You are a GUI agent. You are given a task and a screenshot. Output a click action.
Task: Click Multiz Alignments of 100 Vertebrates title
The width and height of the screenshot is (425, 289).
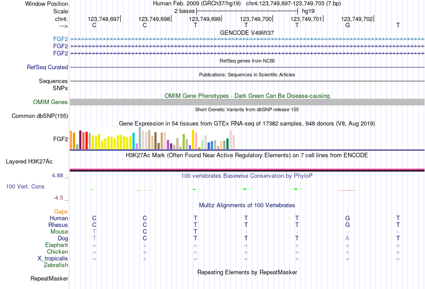pyautogui.click(x=247, y=205)
